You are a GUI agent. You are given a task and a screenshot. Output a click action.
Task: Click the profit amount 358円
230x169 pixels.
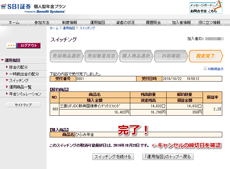click(x=197, y=112)
